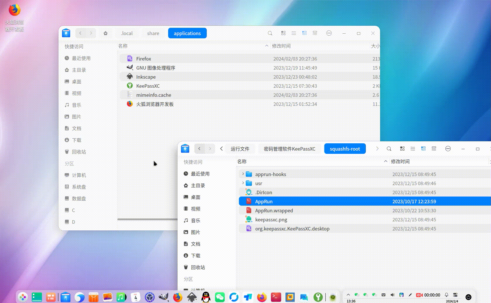This screenshot has height=303, width=491.
Task: Open GIMP icon in the dock
Action: 164,297
